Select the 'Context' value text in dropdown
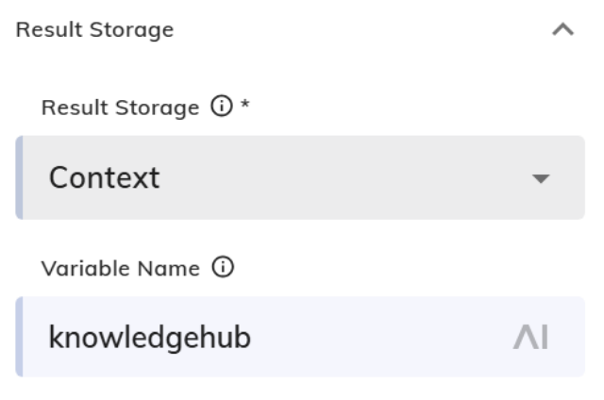604x400 pixels. 104,177
